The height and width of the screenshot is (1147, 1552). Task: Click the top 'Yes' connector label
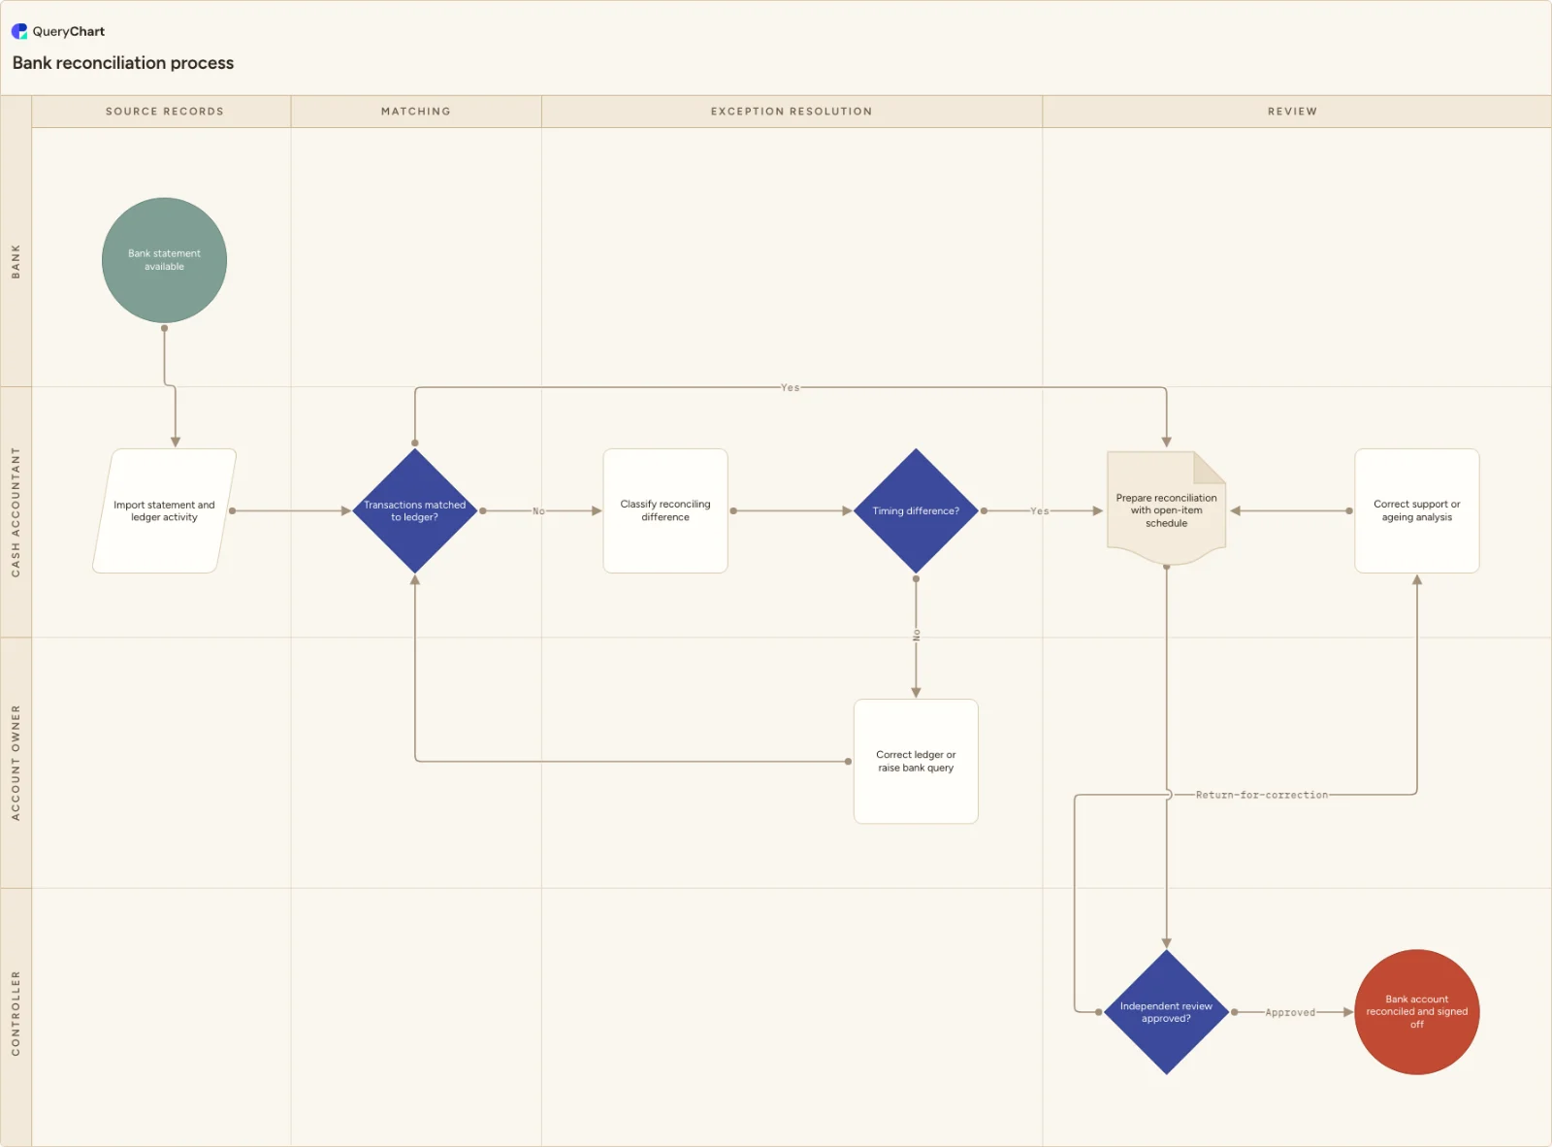pyautogui.click(x=791, y=387)
